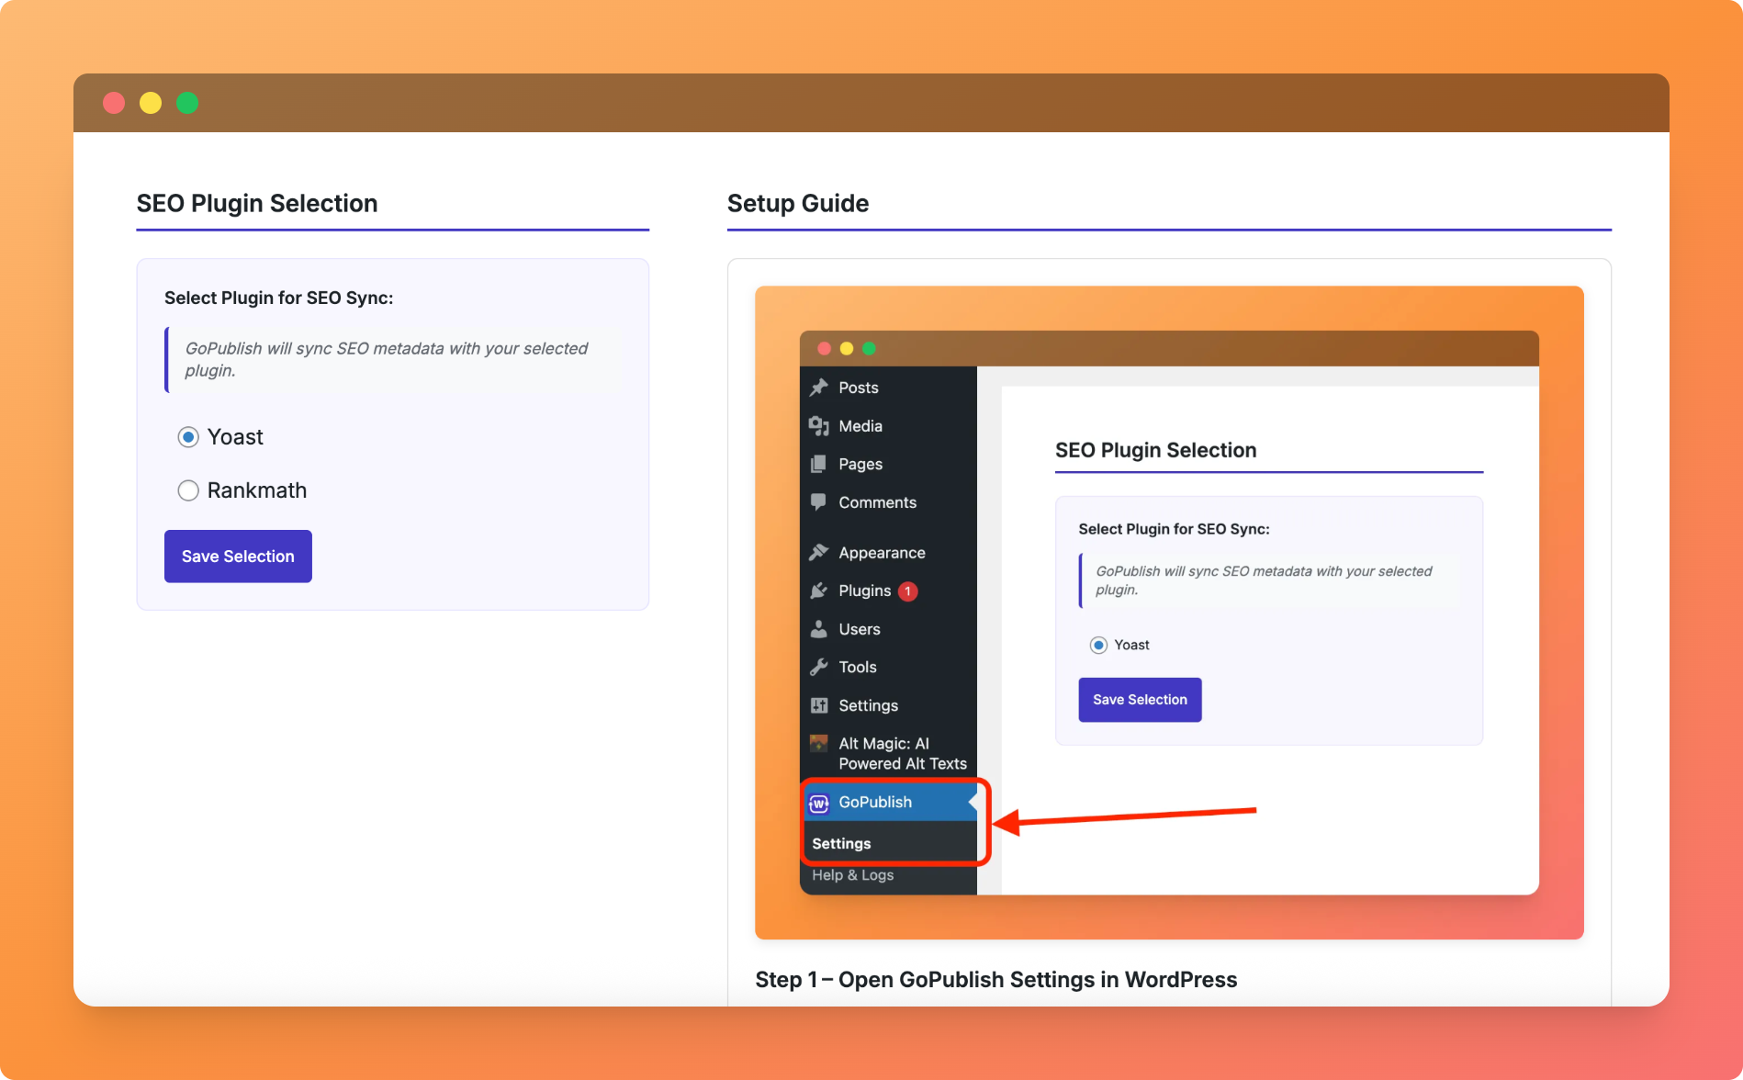1743x1080 pixels.
Task: Click the green maximize window dot
Action: click(x=187, y=103)
